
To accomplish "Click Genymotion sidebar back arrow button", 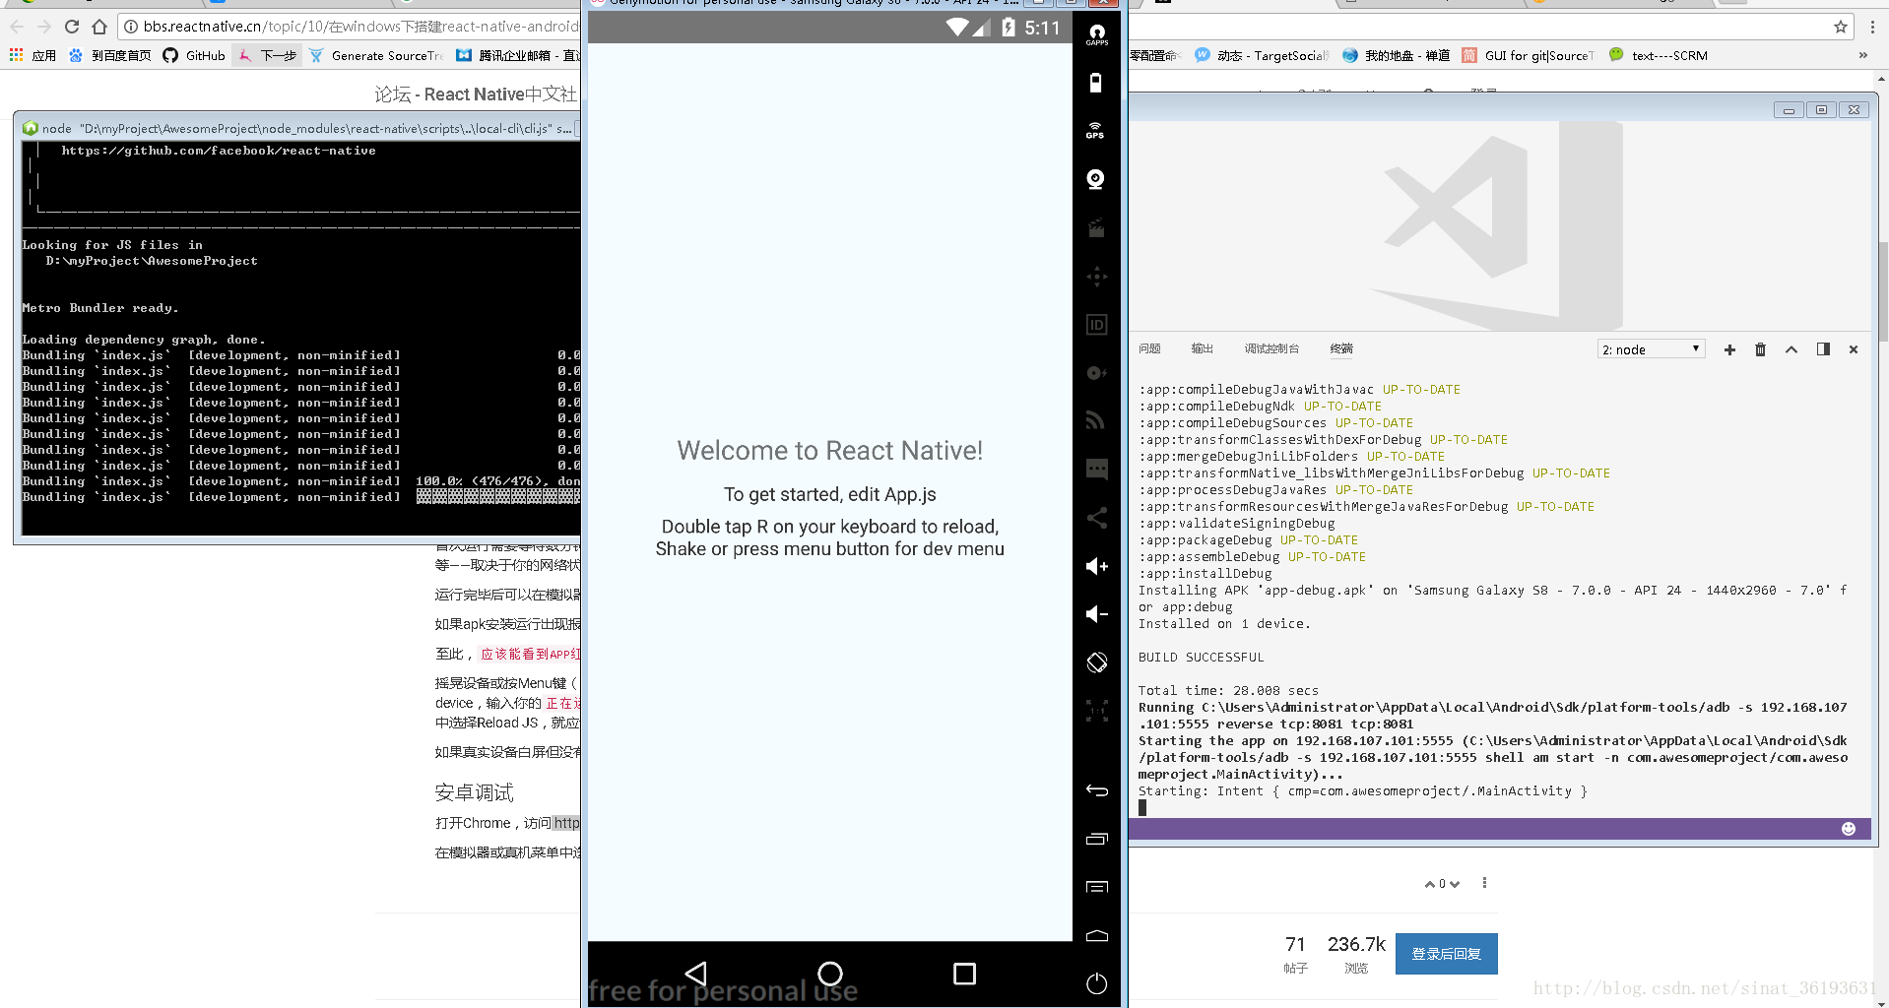I will [x=1096, y=790].
